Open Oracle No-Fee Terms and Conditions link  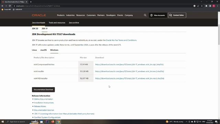coord(121,40)
